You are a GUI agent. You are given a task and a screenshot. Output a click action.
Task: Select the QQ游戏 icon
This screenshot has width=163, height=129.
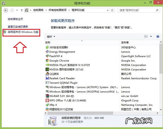(47, 74)
